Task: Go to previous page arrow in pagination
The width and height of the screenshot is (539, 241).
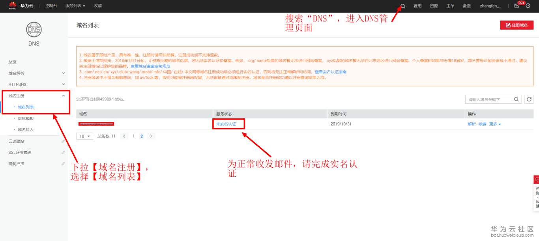Action: pyautogui.click(x=124, y=136)
